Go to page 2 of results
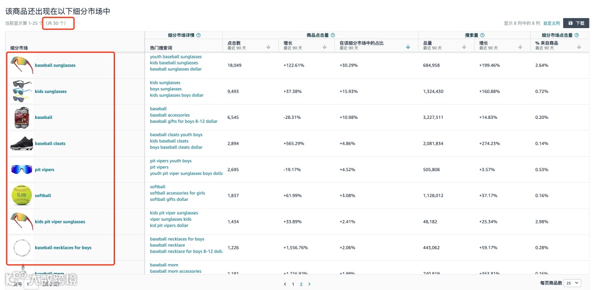The width and height of the screenshot is (594, 290). tap(301, 284)
